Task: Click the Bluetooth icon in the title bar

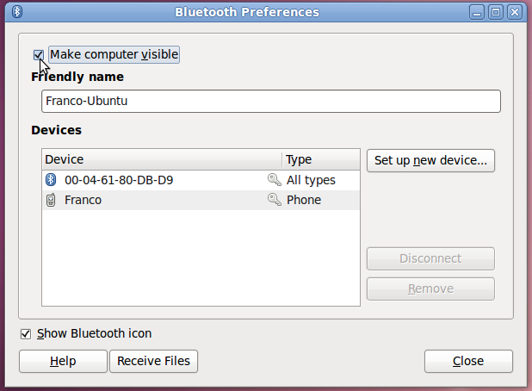Action: point(17,12)
